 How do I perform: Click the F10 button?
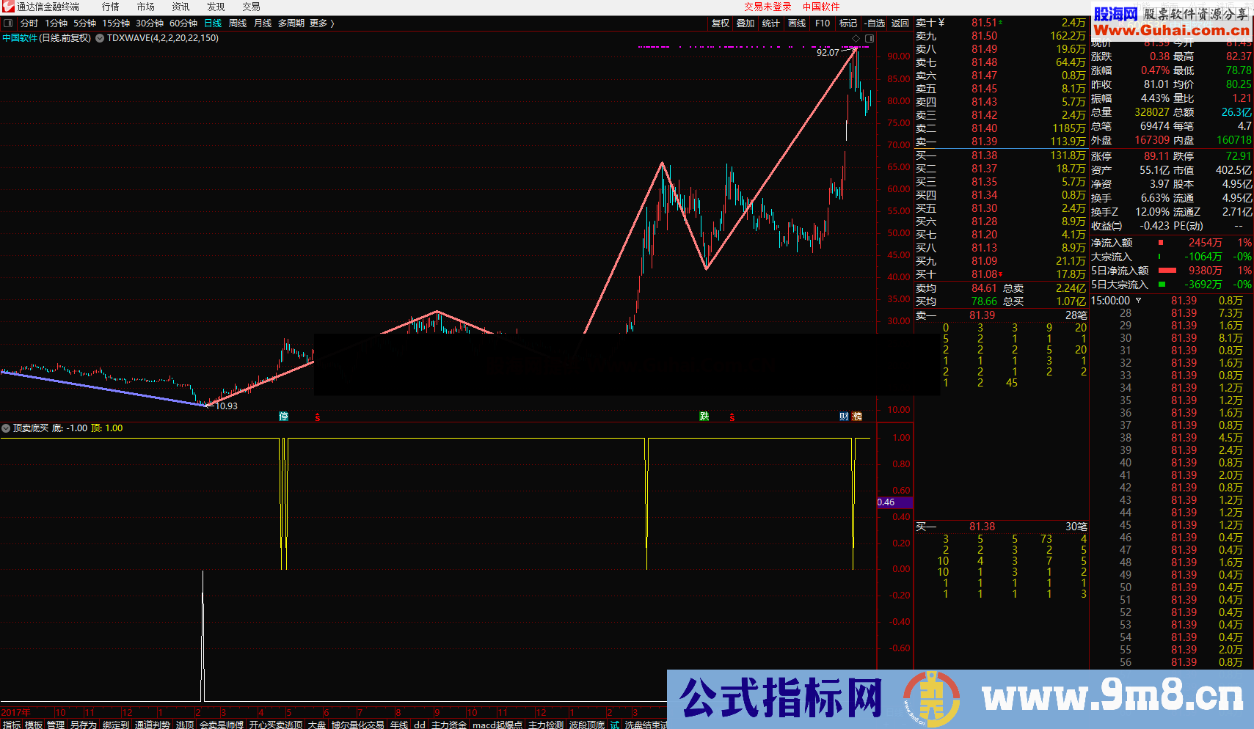(823, 23)
